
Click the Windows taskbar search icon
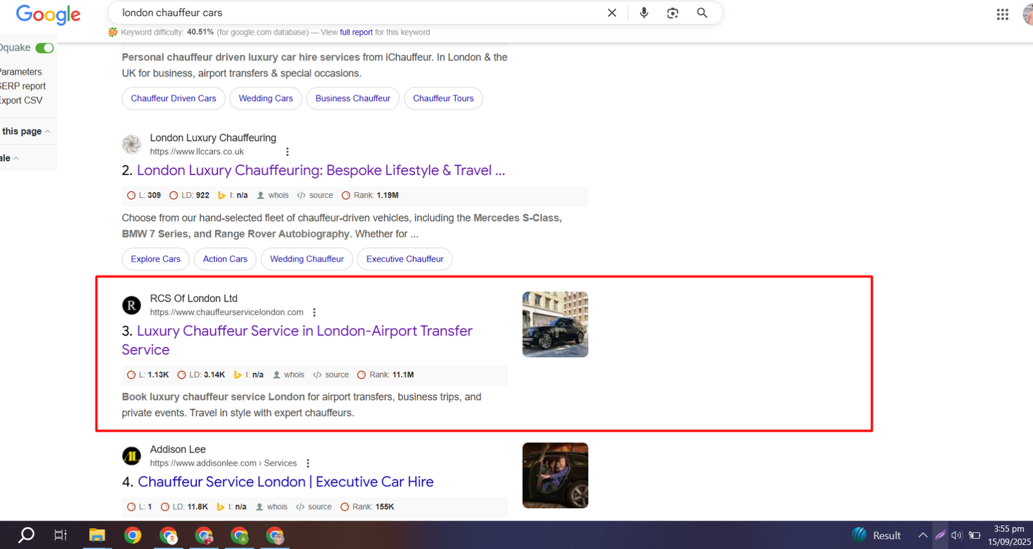[26, 535]
